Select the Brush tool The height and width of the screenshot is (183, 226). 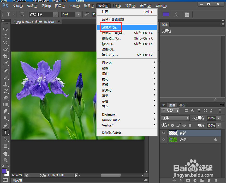5,78
